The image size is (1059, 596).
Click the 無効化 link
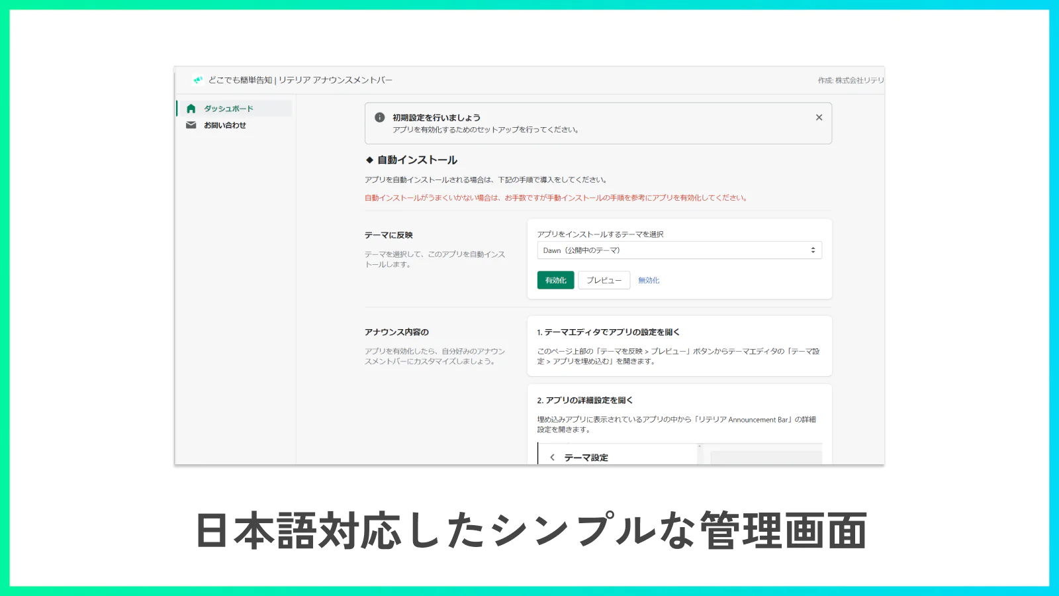(649, 281)
